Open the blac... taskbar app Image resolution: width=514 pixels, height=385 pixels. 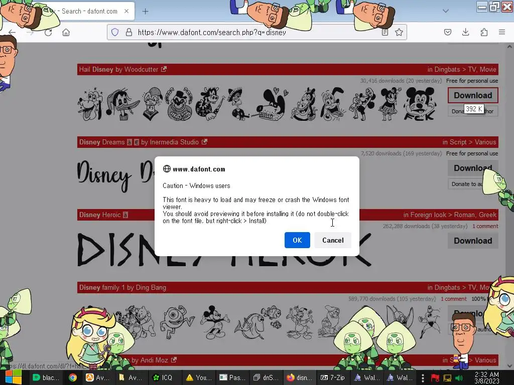pos(46,377)
